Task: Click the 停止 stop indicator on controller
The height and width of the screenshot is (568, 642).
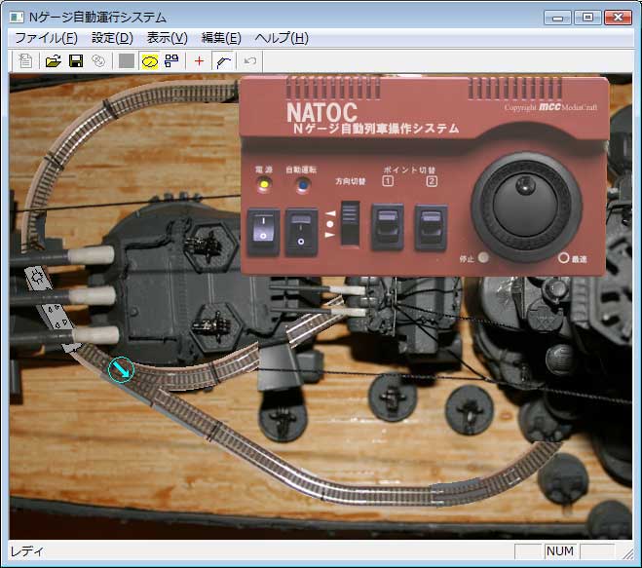Action: tap(483, 257)
